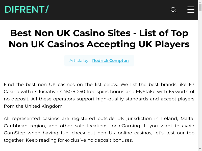Click the dark header bar background
Viewport: 202px width, 151px height.
pos(106,10)
